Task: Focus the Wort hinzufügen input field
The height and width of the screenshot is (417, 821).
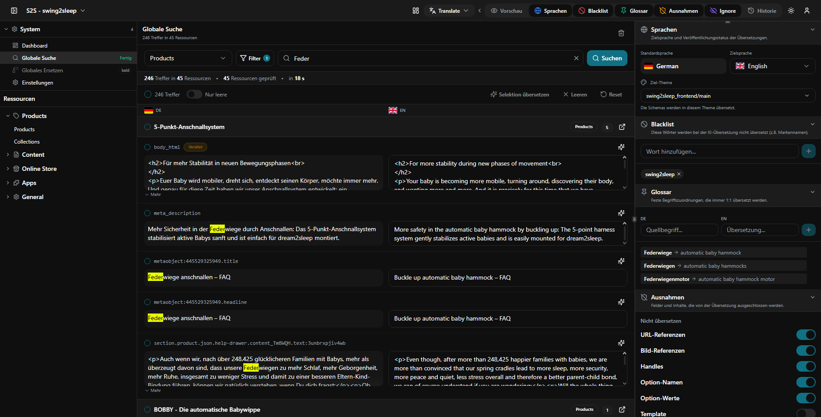Action: 719,151
